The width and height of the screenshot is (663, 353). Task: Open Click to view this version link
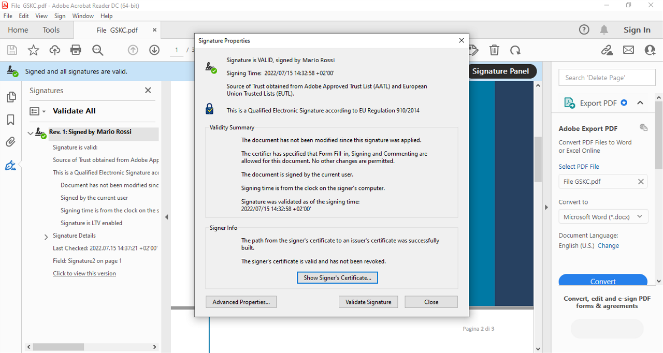(84, 273)
